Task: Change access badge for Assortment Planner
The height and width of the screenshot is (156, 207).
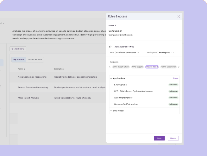Action: pos(173,98)
